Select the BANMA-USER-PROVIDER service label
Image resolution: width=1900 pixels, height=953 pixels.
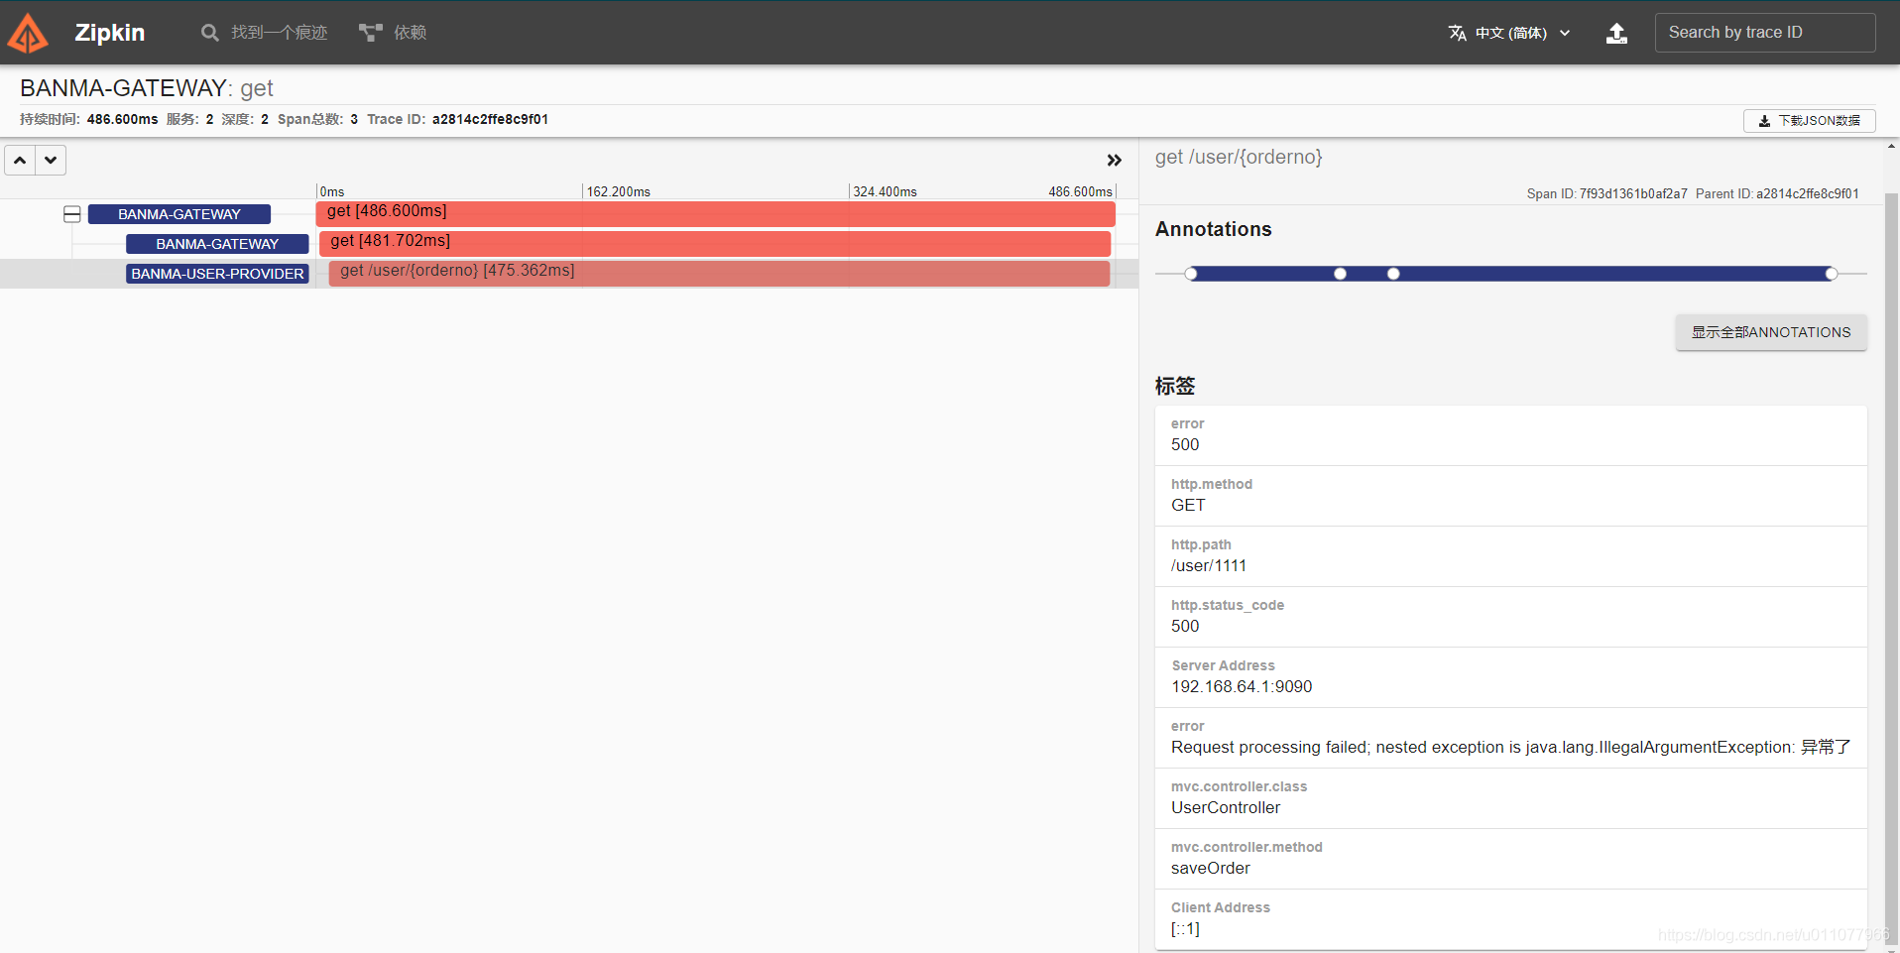click(217, 274)
